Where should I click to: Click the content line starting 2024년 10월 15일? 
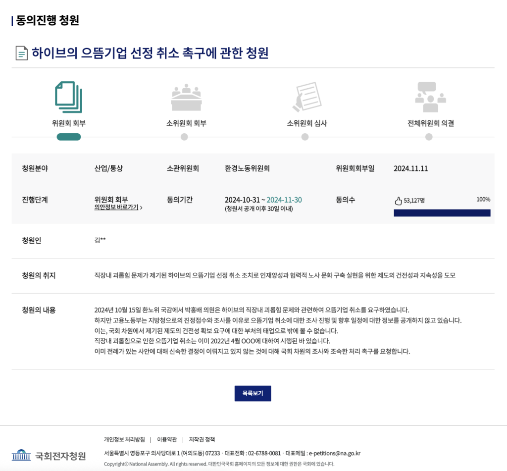[252, 310]
